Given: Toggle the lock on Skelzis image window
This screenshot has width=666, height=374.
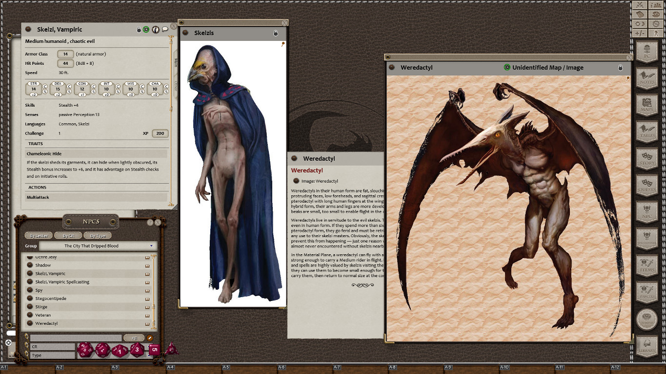Looking at the screenshot, I should click(276, 33).
